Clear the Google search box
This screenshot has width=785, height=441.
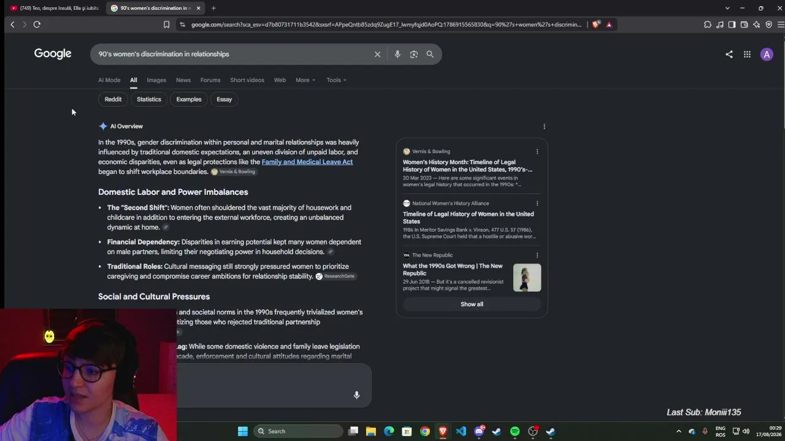pyautogui.click(x=378, y=55)
